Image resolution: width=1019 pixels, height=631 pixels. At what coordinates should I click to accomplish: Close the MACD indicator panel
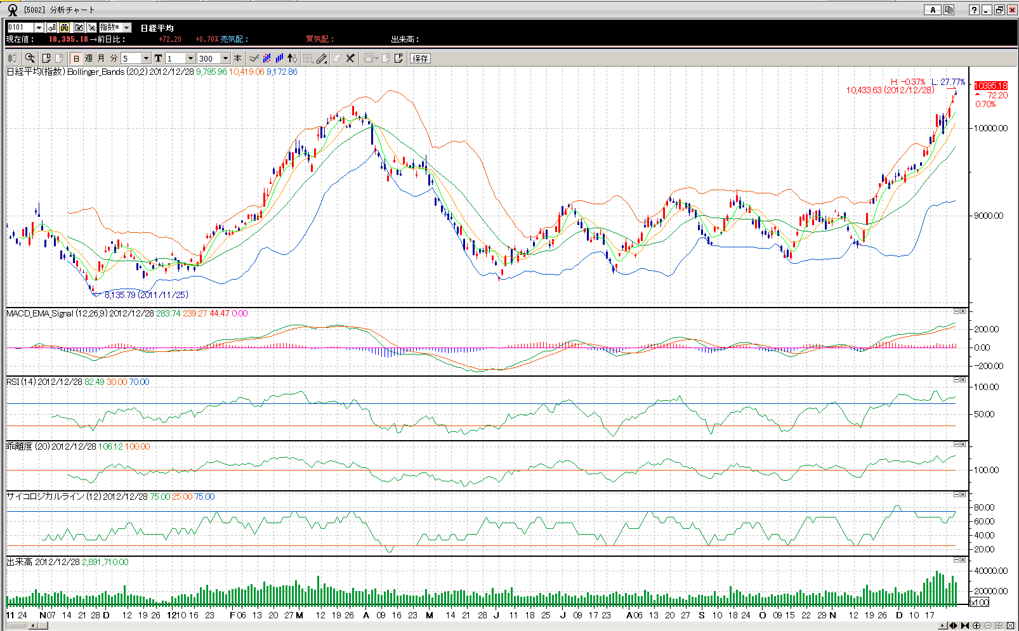coord(963,311)
